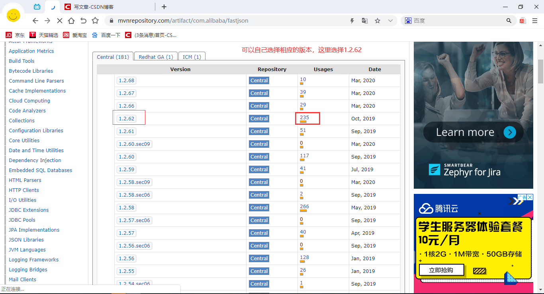
Task: Bookmark this page via the star icon
Action: point(377,20)
